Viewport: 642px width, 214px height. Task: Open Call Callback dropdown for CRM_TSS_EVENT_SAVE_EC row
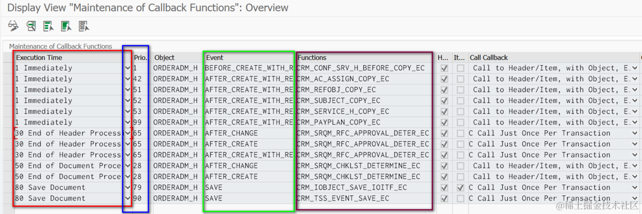click(635, 198)
